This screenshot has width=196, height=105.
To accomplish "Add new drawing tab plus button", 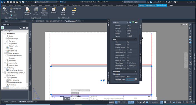I will 83,21.
